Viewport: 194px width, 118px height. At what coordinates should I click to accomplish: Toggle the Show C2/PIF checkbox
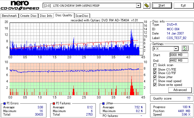[x=155, y=73]
